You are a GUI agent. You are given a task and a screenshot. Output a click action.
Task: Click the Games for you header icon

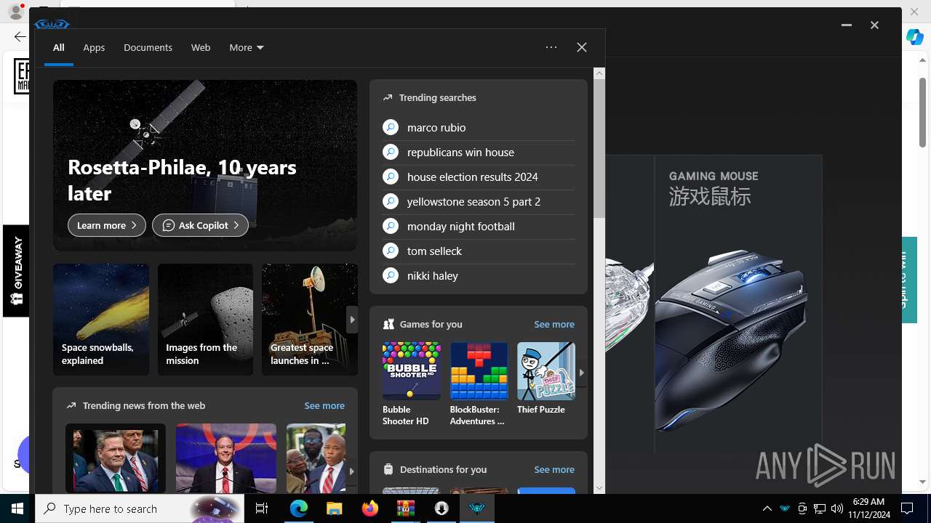(x=388, y=324)
